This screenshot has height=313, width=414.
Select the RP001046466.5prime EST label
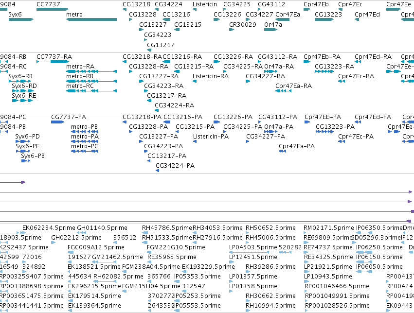tap(337, 286)
